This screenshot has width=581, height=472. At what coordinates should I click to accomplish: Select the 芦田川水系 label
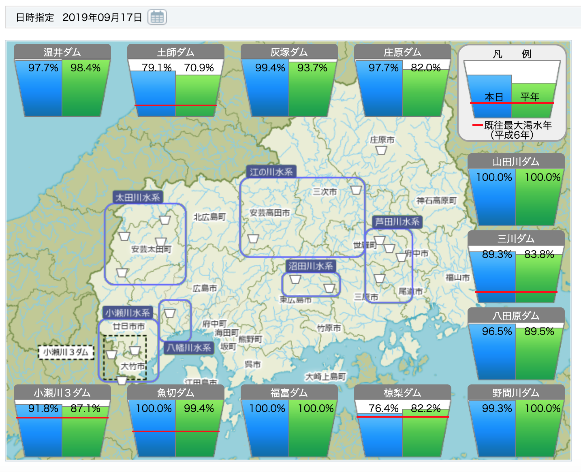(397, 222)
